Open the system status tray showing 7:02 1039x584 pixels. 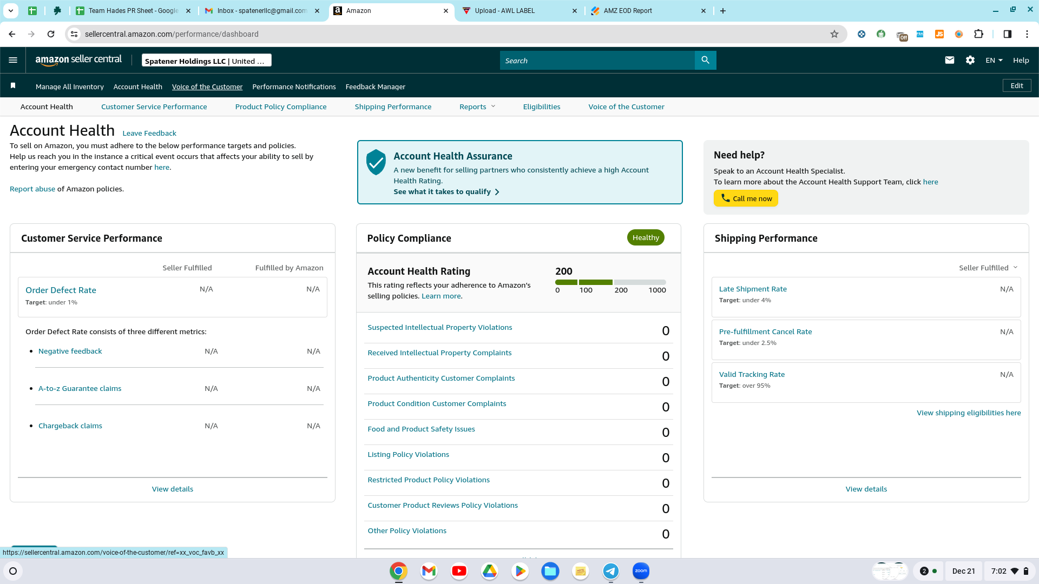point(1009,571)
